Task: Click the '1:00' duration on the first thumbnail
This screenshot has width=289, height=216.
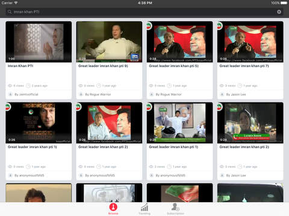Action: click(11, 59)
